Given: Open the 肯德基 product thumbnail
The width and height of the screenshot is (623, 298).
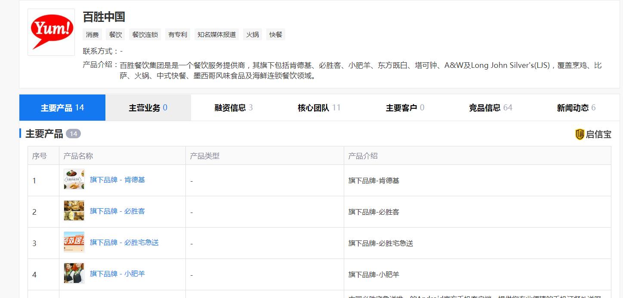Looking at the screenshot, I should (74, 179).
